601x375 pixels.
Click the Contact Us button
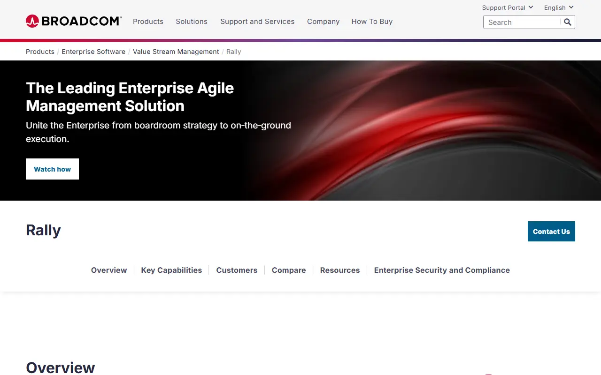click(x=551, y=232)
